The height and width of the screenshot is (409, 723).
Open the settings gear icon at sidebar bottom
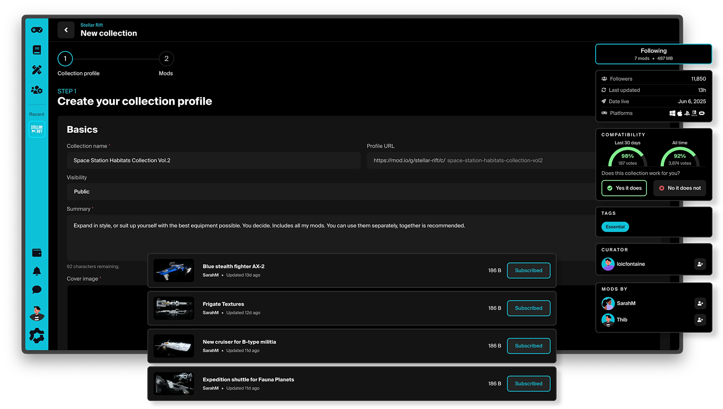click(37, 335)
